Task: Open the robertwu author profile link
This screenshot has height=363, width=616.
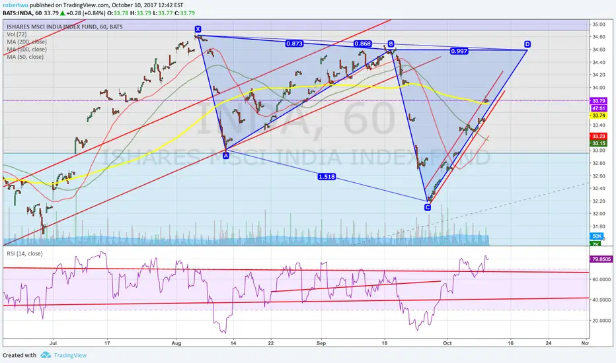Action: [x=15, y=5]
